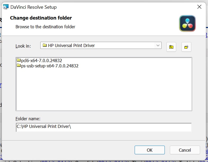The width and height of the screenshot is (208, 162).
Task: Cancel the folder change
Action: click(x=185, y=150)
